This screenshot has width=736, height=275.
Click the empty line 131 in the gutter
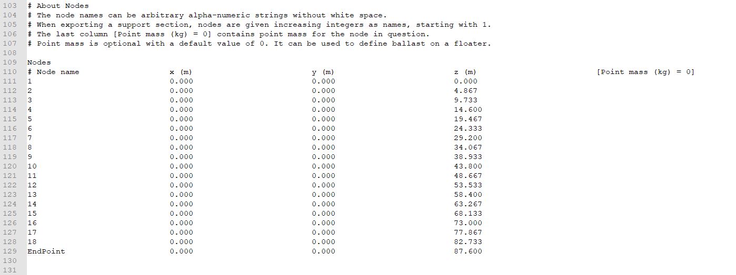pos(10,270)
